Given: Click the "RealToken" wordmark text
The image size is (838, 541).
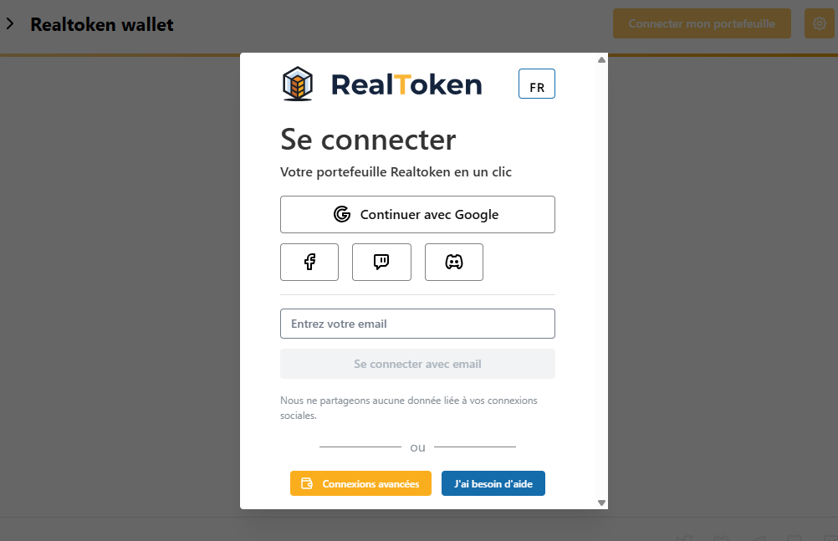Looking at the screenshot, I should coord(406,84).
